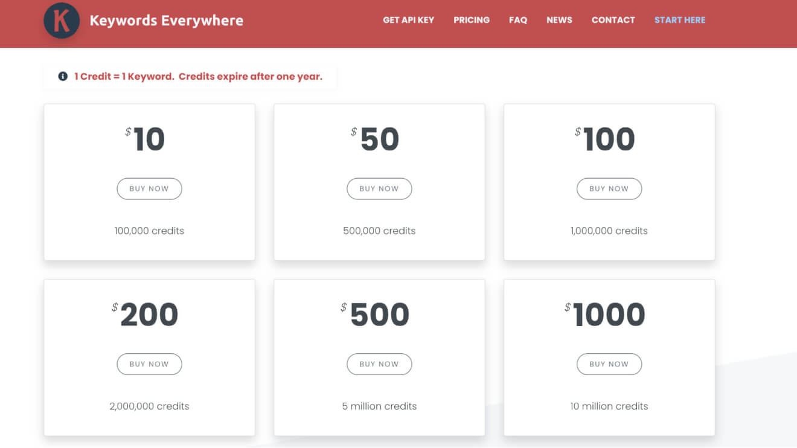Click the START HERE link
The image size is (797, 448).
click(x=680, y=20)
